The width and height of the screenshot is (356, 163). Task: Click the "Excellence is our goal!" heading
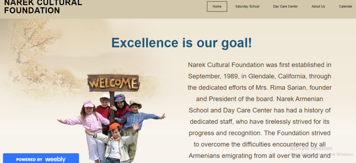click(181, 43)
